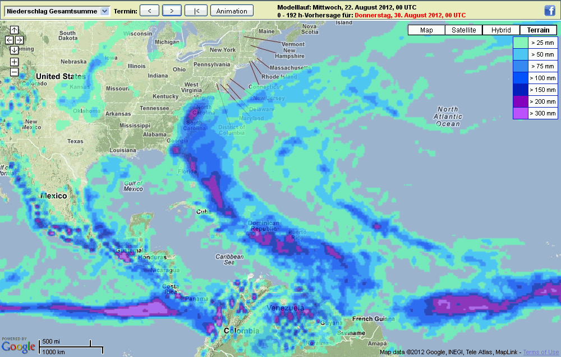This screenshot has width=561, height=357.
Task: Click the Colombia label on the map
Action: (241, 331)
